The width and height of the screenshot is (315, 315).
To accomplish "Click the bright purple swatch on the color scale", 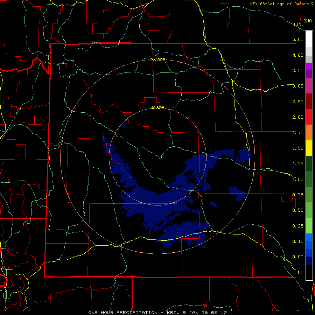I will pyautogui.click(x=309, y=66).
